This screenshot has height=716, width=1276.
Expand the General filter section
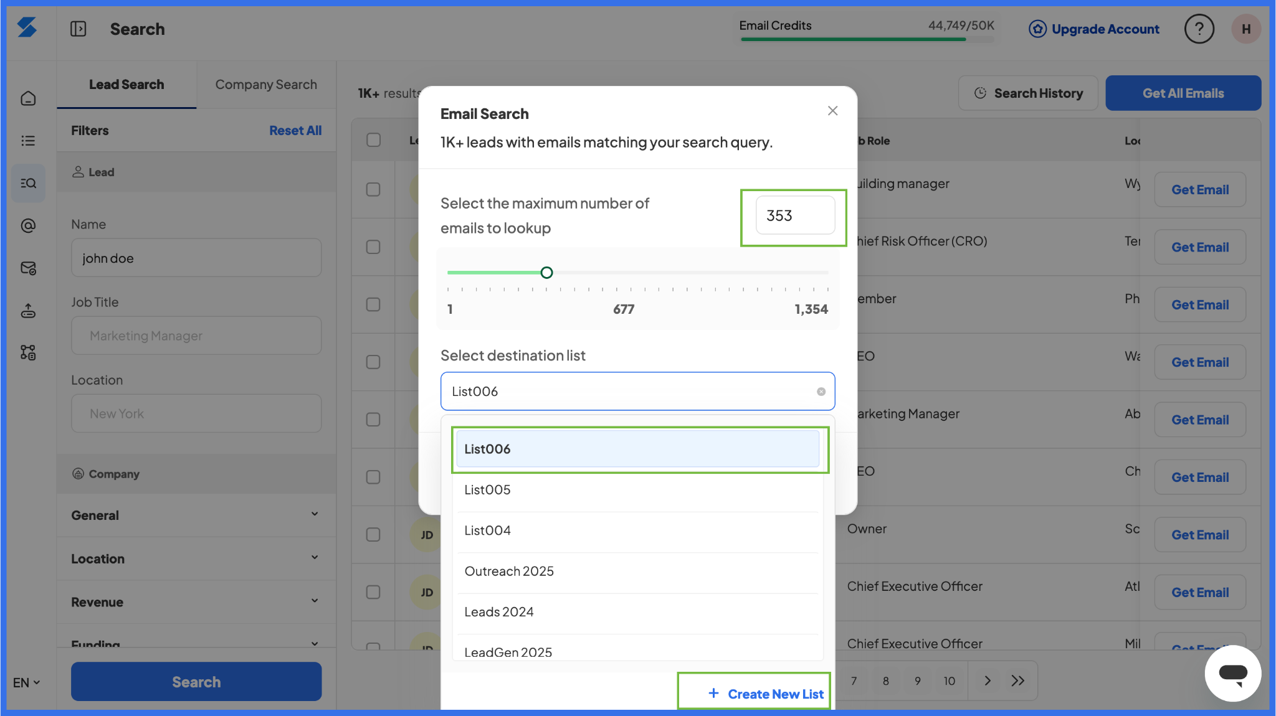pyautogui.click(x=196, y=515)
